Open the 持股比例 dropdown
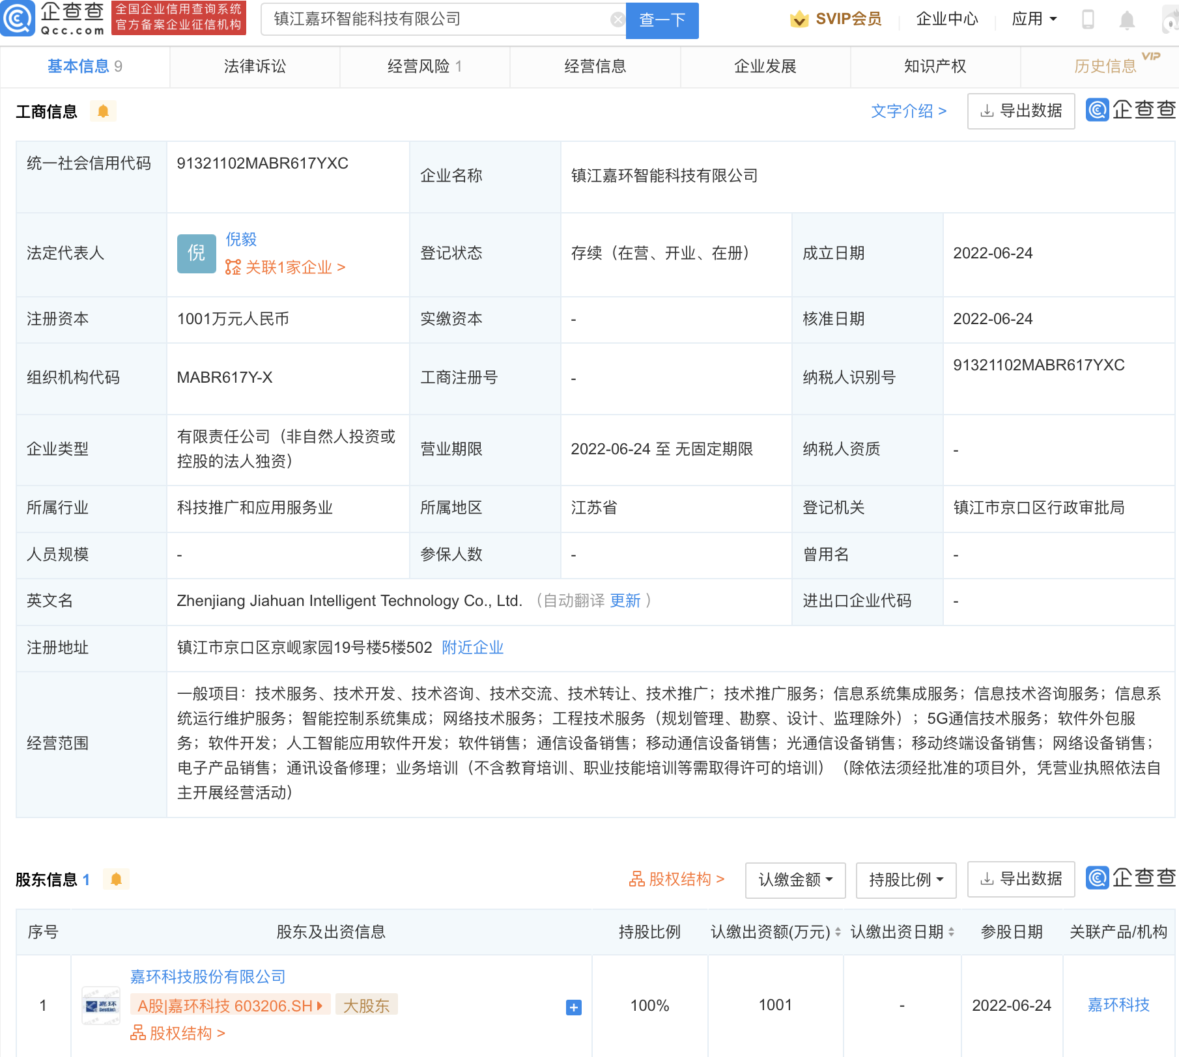The height and width of the screenshot is (1057, 1179). tap(905, 880)
